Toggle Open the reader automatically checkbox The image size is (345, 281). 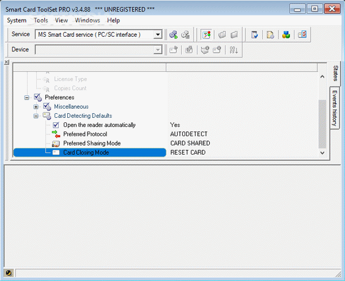pyautogui.click(x=56, y=125)
